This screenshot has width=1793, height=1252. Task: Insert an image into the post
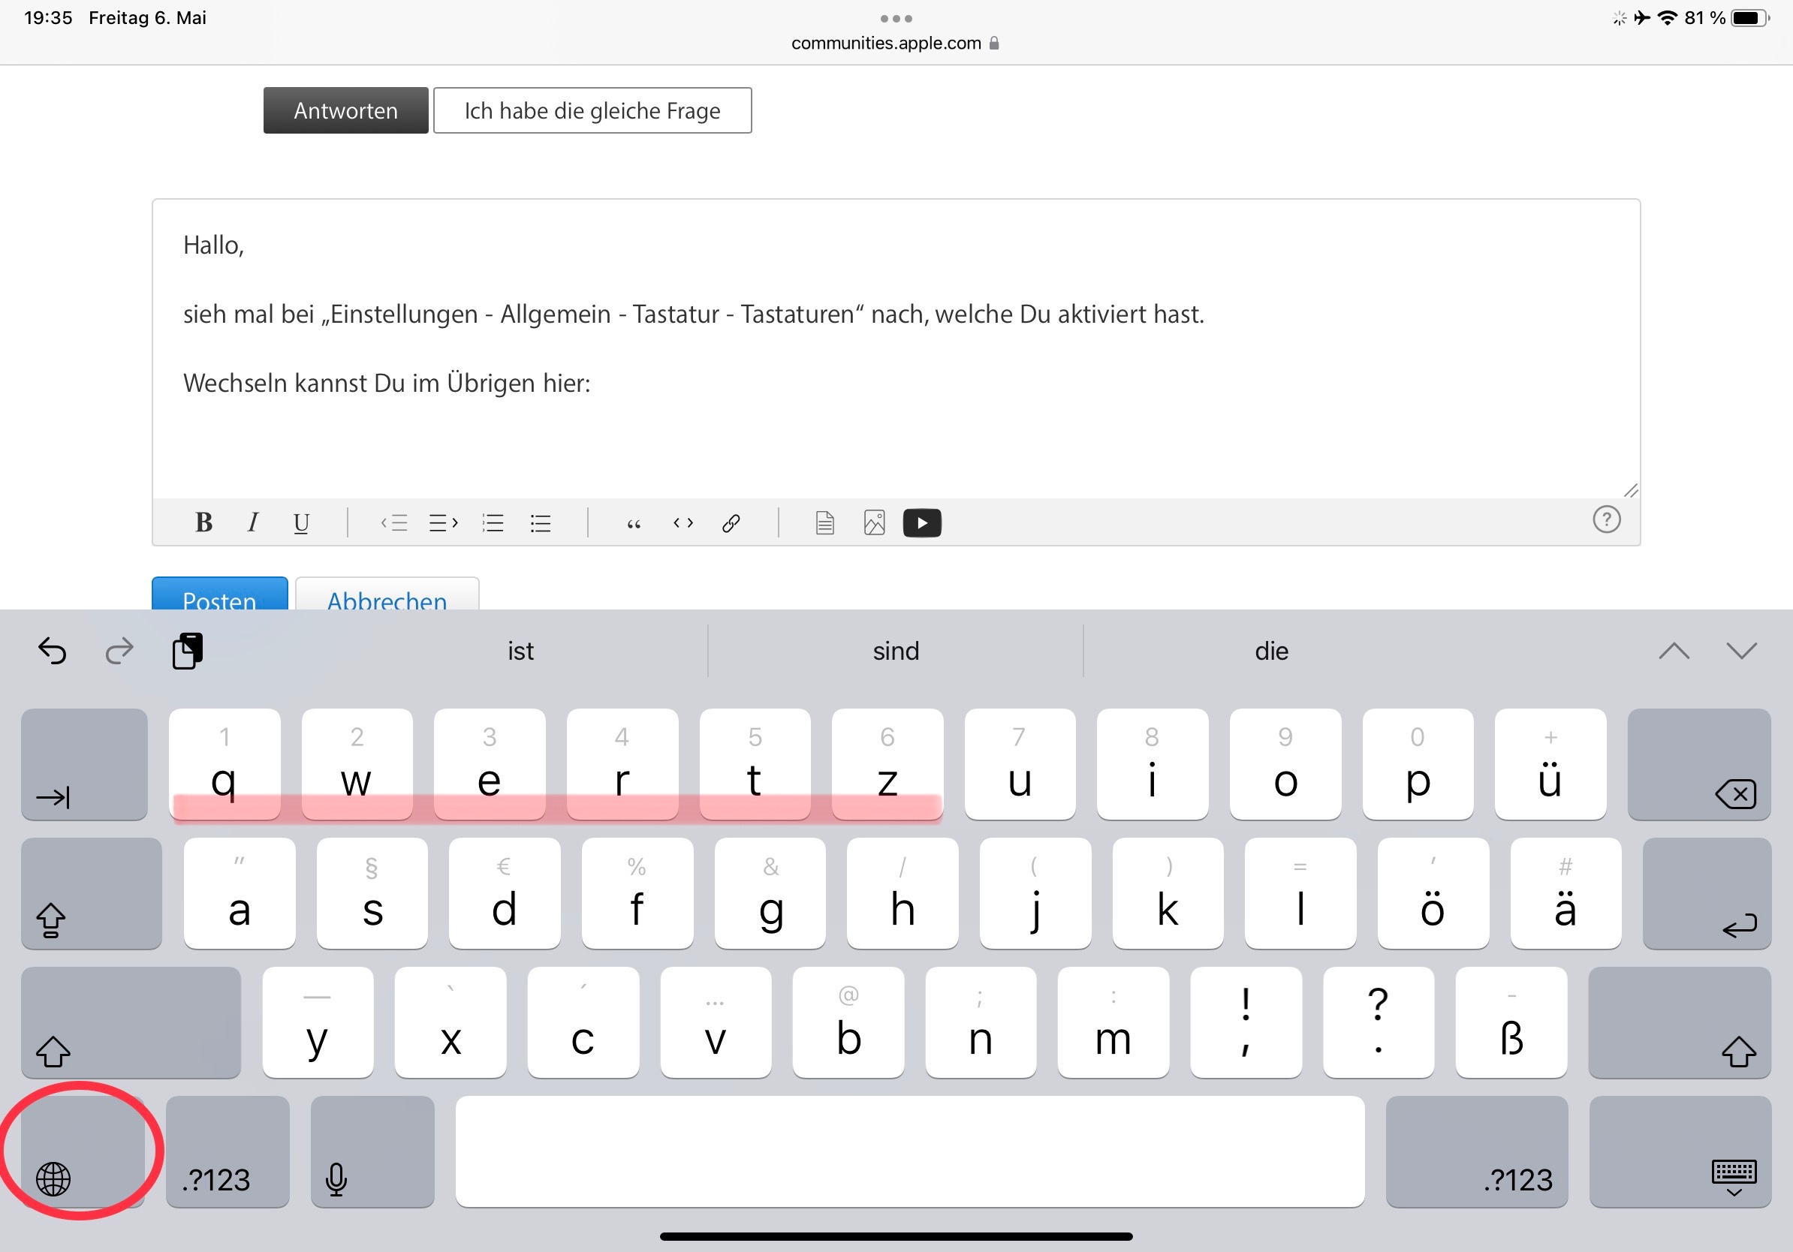coord(874,522)
